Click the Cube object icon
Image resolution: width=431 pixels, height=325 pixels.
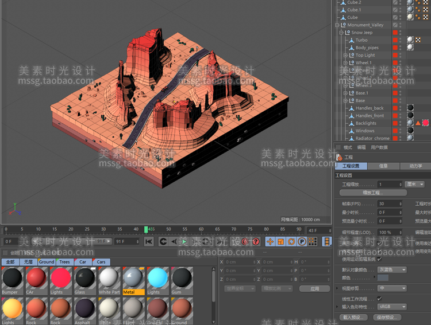343,17
